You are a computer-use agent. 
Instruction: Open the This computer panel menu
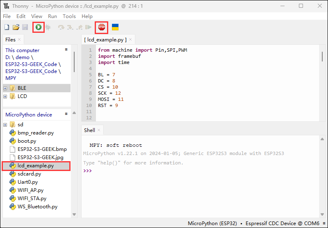tap(66, 49)
